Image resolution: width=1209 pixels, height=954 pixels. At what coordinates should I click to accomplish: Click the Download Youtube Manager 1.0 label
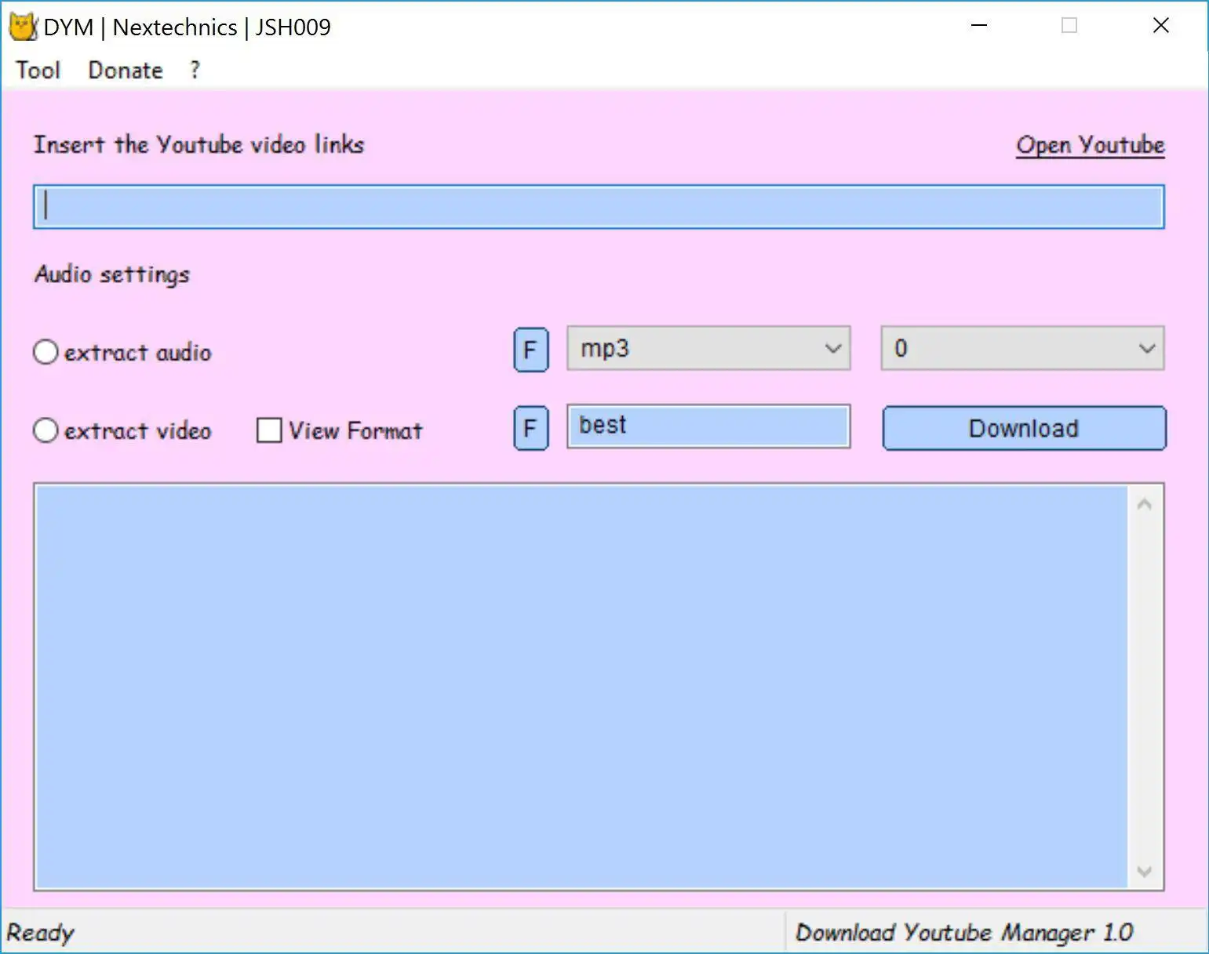[x=964, y=932]
